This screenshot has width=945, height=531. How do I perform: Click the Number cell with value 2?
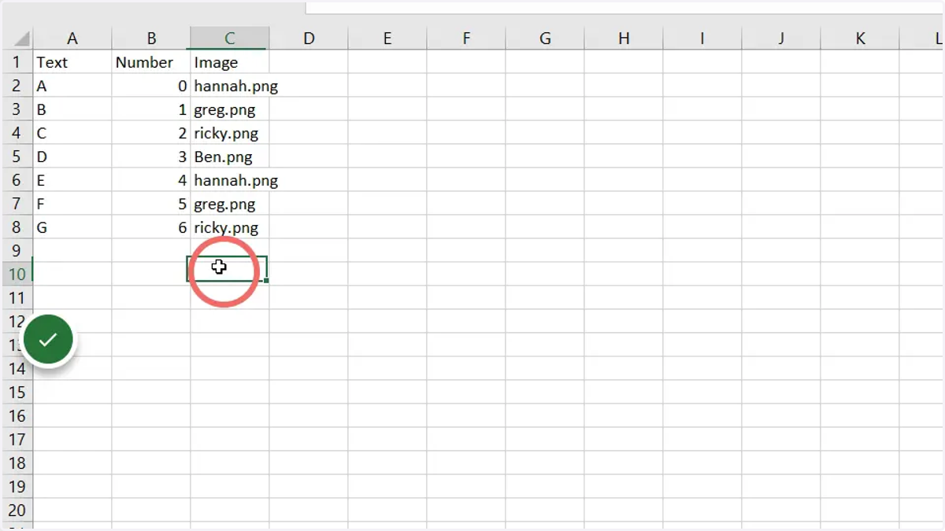click(x=151, y=133)
